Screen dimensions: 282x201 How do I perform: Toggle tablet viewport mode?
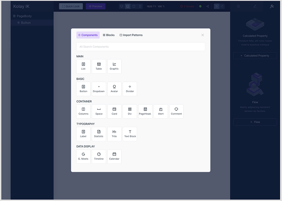134,6
